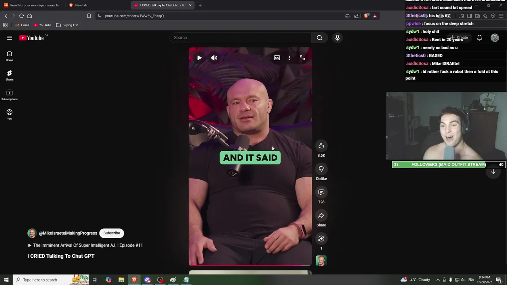This screenshot has height=285, width=507.
Task: Open the Brave main hamburger menu
Action: (501, 16)
